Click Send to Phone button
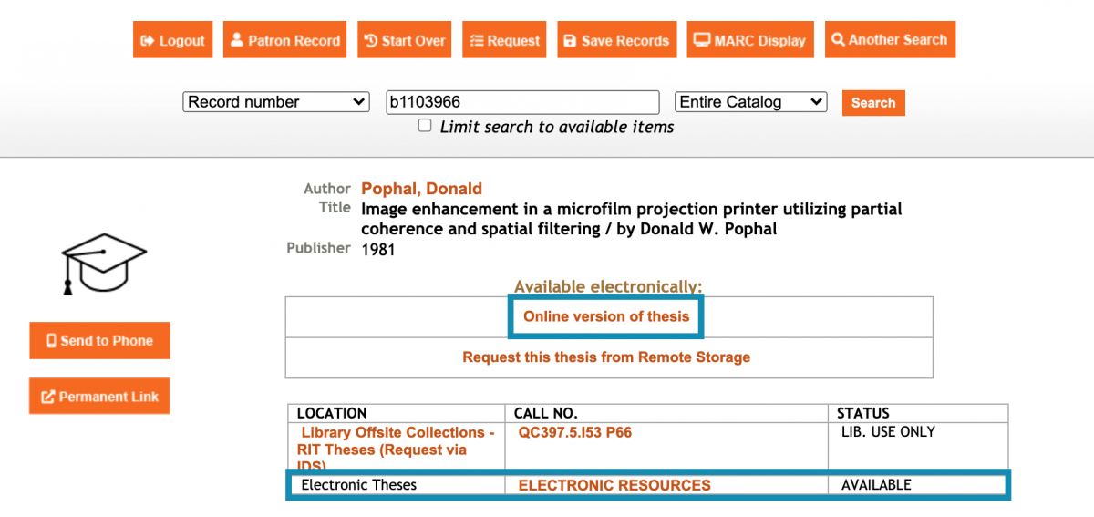The height and width of the screenshot is (517, 1094). click(99, 340)
